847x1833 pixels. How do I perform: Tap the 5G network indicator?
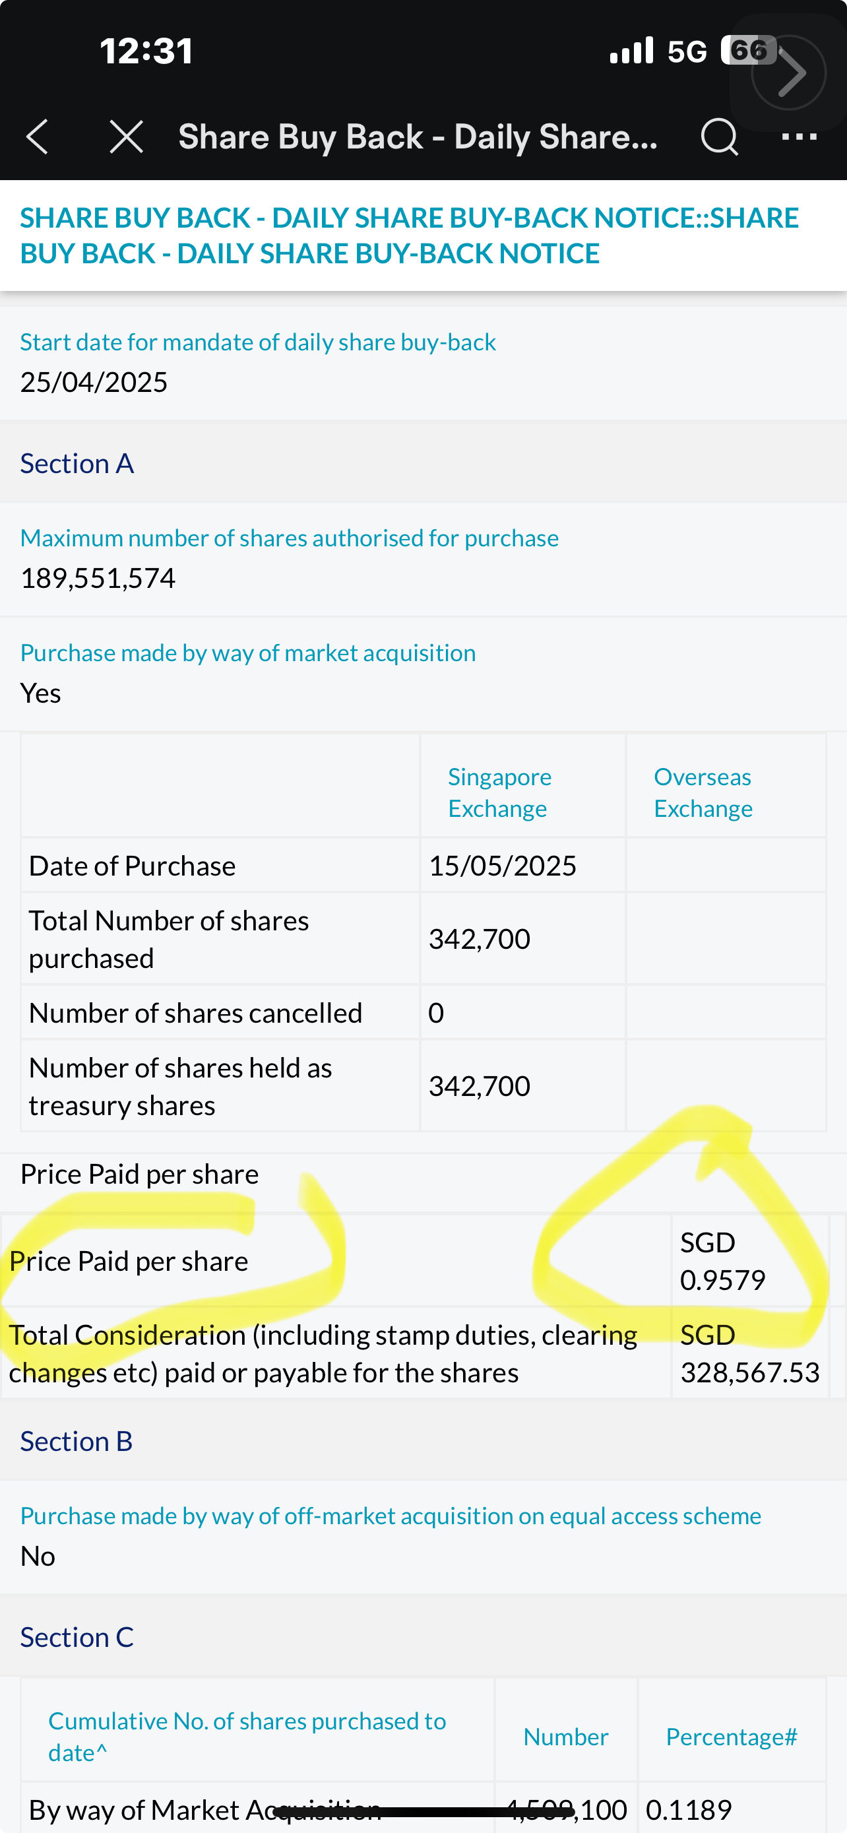coord(687,51)
